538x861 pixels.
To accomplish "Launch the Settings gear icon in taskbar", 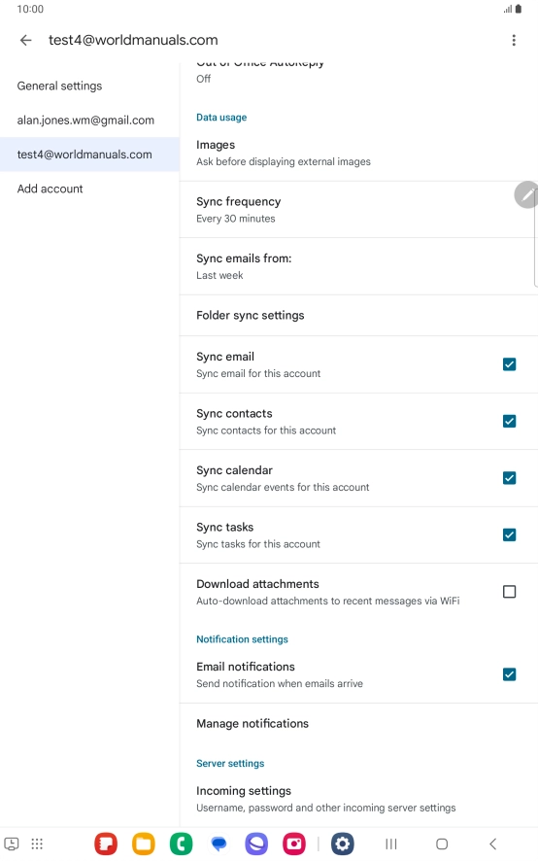I will (x=343, y=844).
